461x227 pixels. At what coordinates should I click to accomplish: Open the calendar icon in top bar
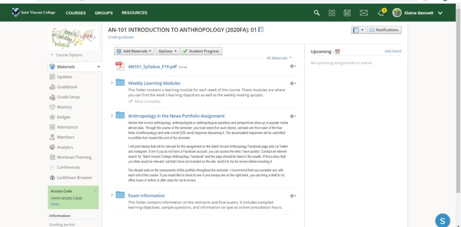(x=347, y=13)
